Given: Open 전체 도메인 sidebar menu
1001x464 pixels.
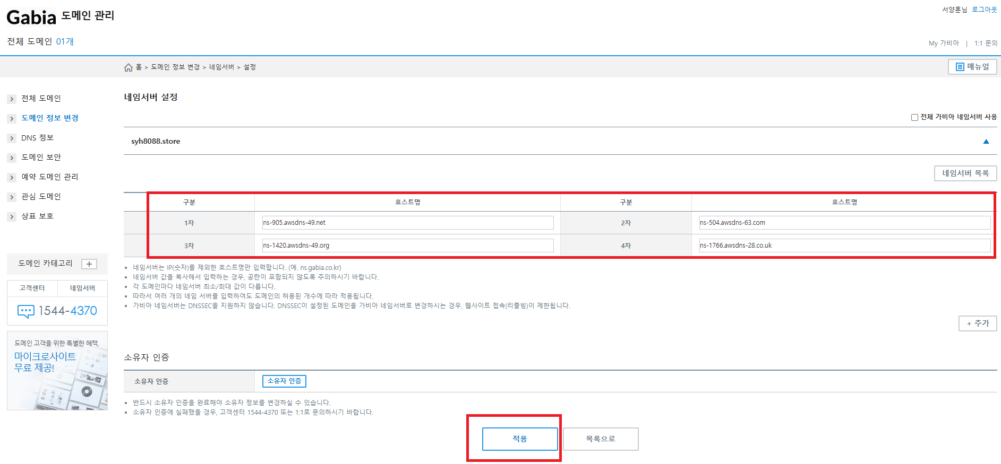Looking at the screenshot, I should click(x=41, y=99).
